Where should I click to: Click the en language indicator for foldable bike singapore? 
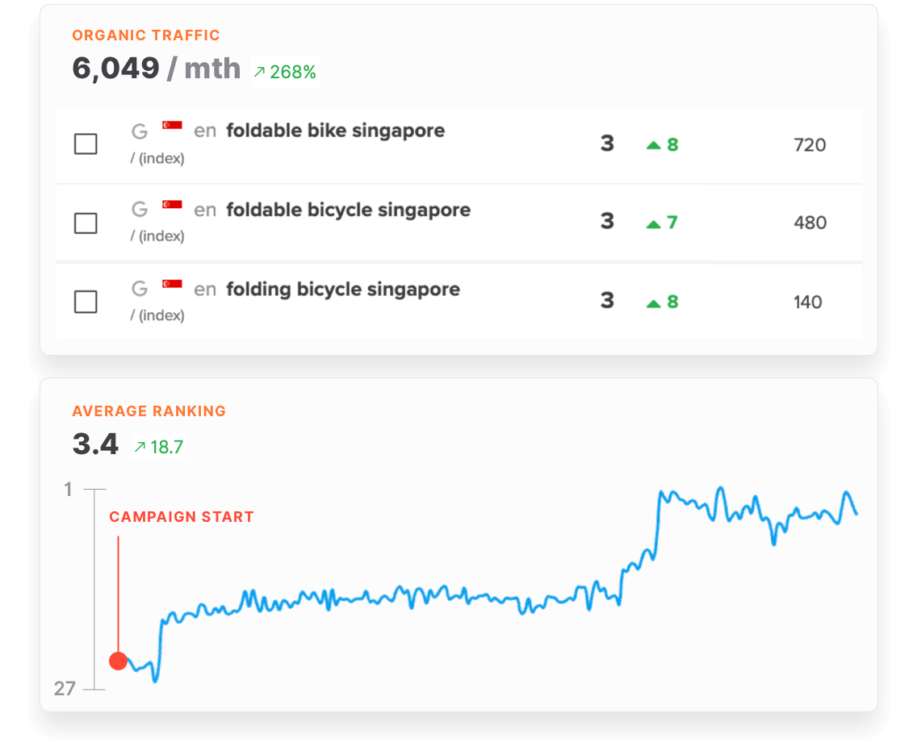tap(205, 130)
